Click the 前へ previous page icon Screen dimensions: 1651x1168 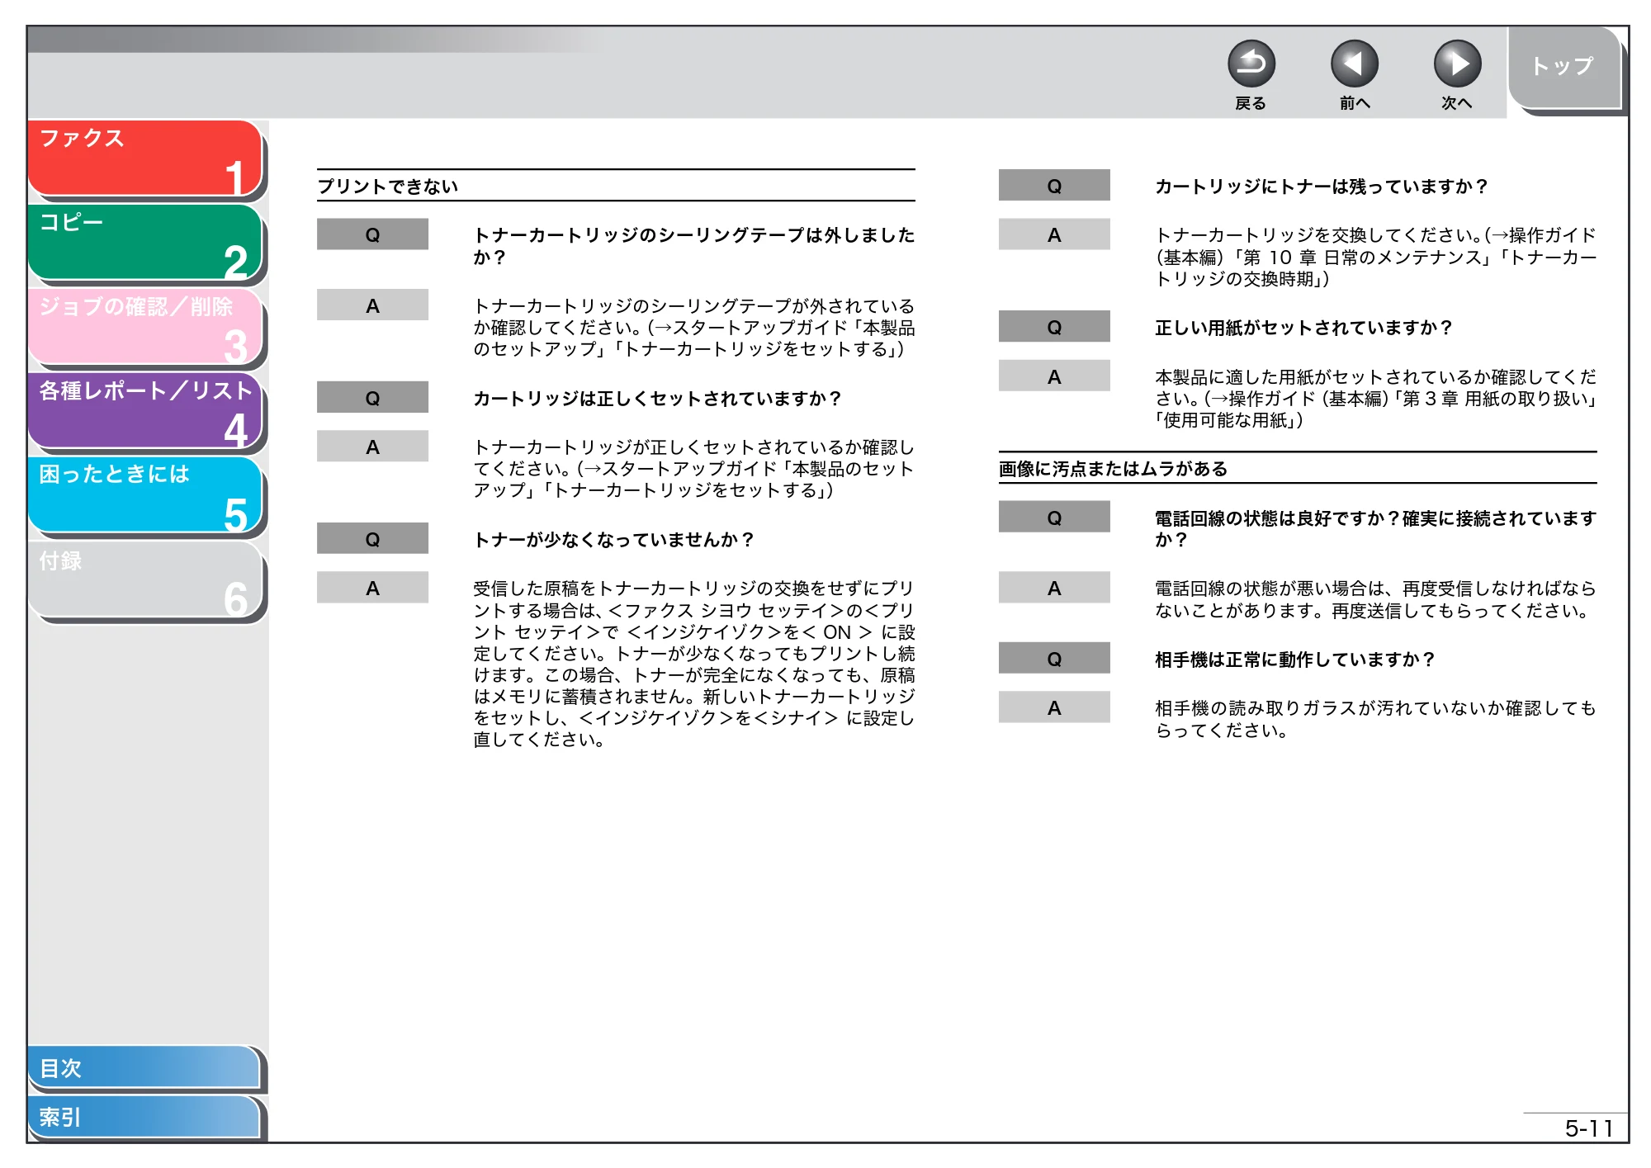click(1354, 64)
